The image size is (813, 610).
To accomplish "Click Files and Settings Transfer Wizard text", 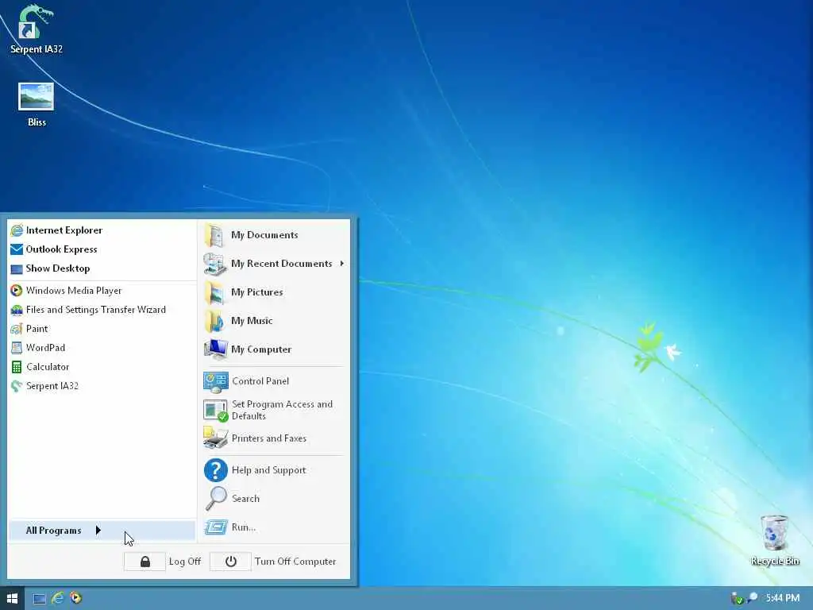I will (x=96, y=310).
